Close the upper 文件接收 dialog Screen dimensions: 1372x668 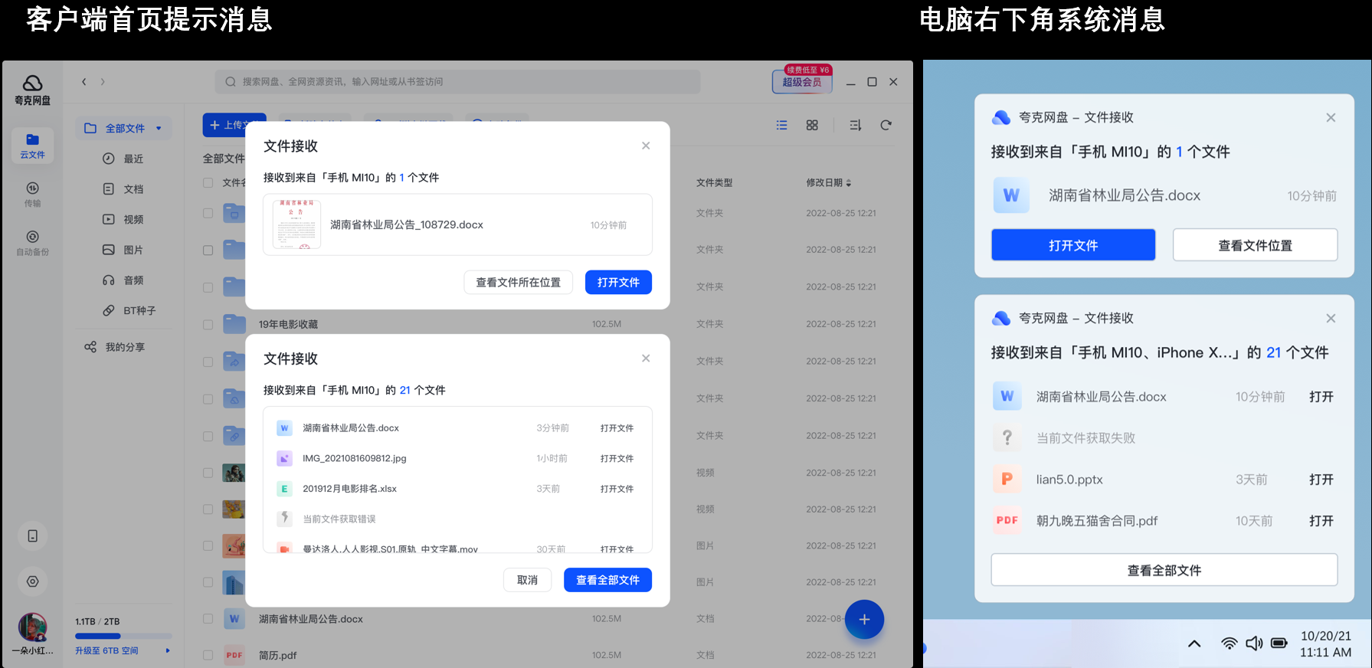646,146
